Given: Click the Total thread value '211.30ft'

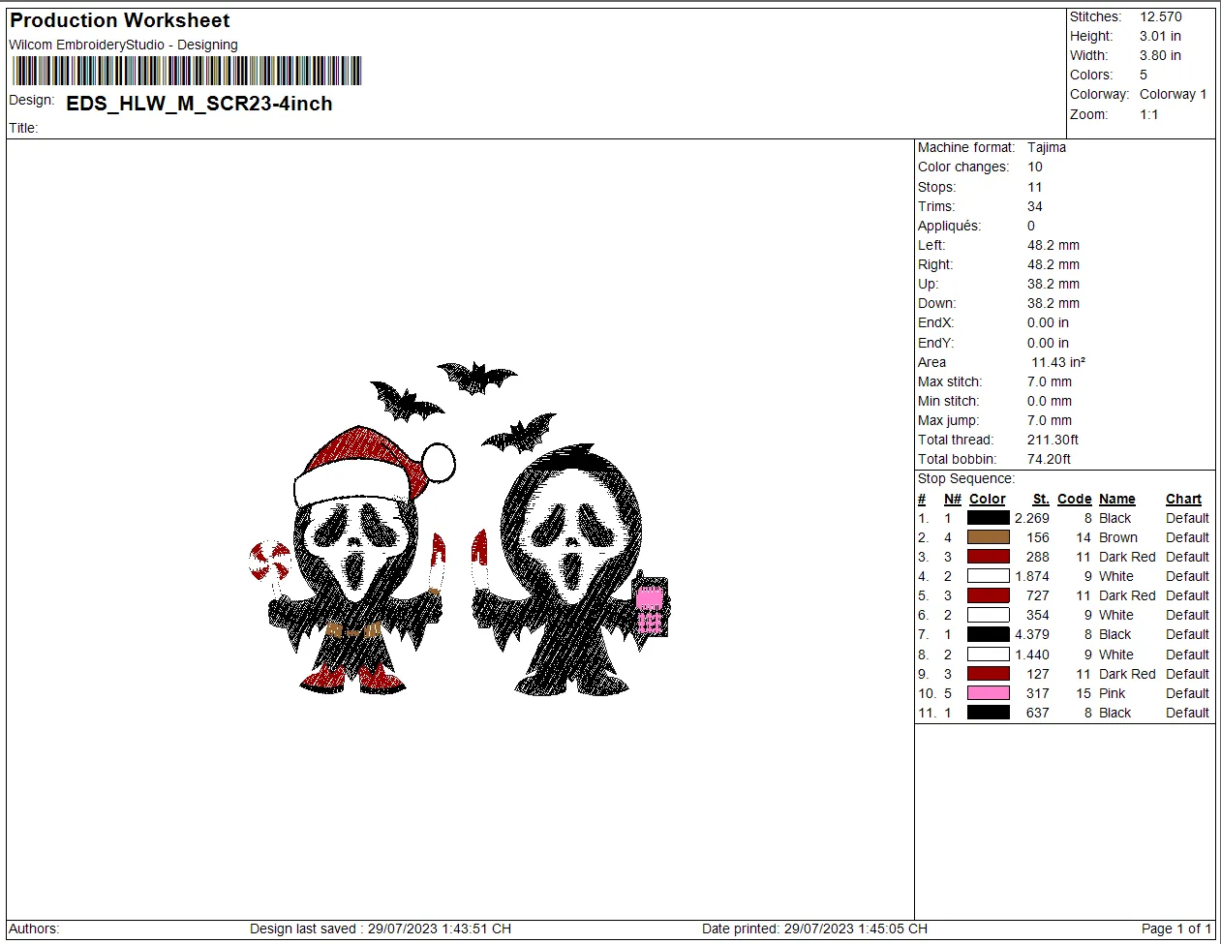Looking at the screenshot, I should click(1053, 440).
